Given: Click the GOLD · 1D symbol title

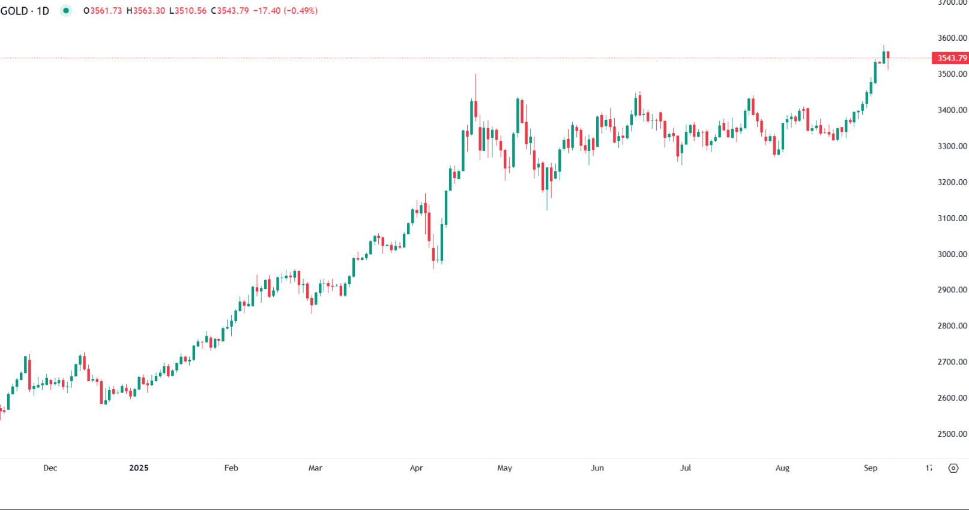Looking at the screenshot, I should [25, 11].
